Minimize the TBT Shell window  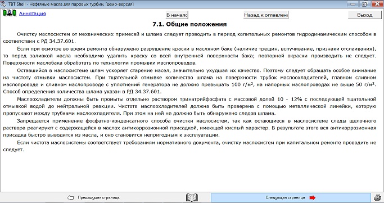353,4
